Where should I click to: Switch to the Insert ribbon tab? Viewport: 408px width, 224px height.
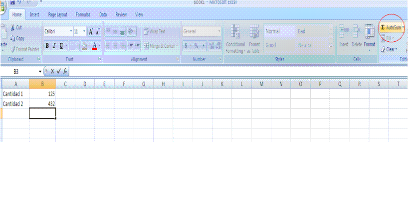[x=34, y=14]
